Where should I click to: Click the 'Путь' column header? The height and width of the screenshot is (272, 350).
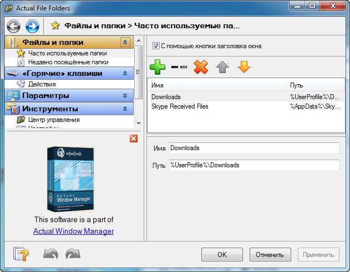[x=316, y=85]
